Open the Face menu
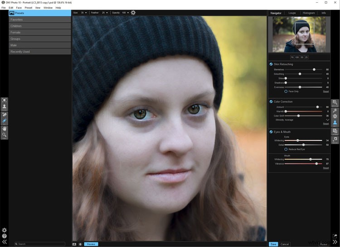The height and width of the screenshot is (247, 340). point(19,8)
